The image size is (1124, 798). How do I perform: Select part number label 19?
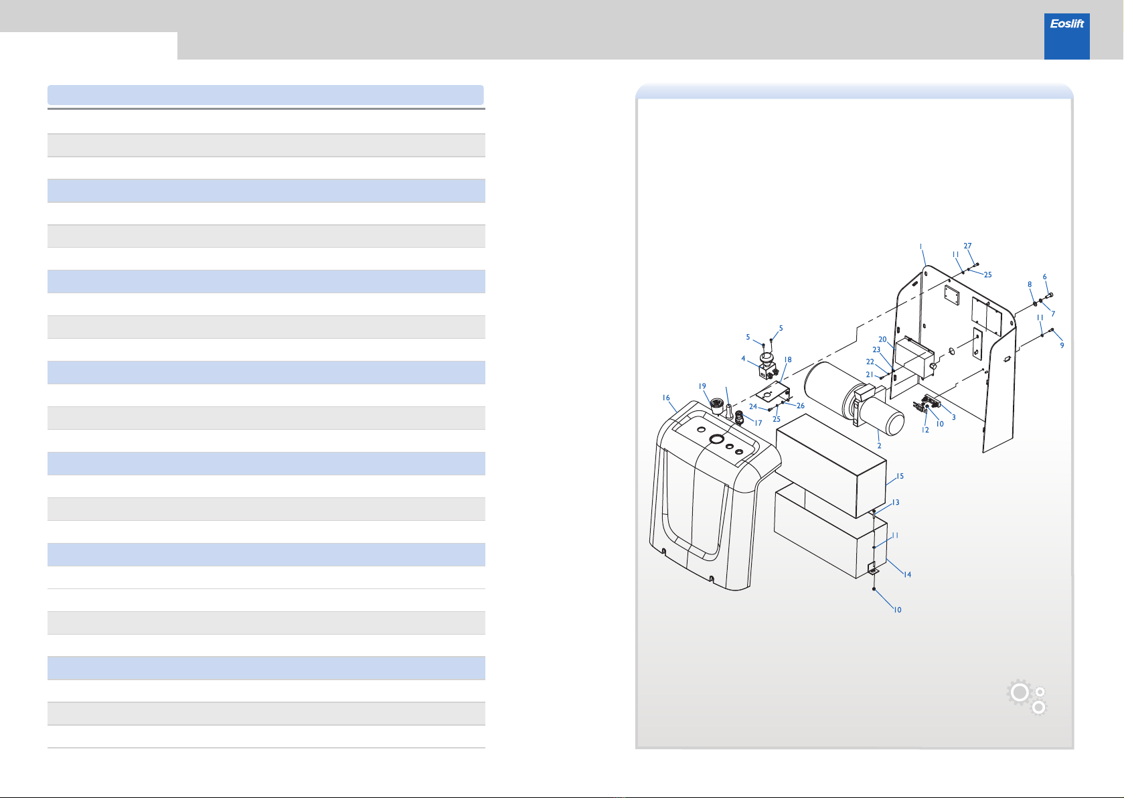point(702,386)
